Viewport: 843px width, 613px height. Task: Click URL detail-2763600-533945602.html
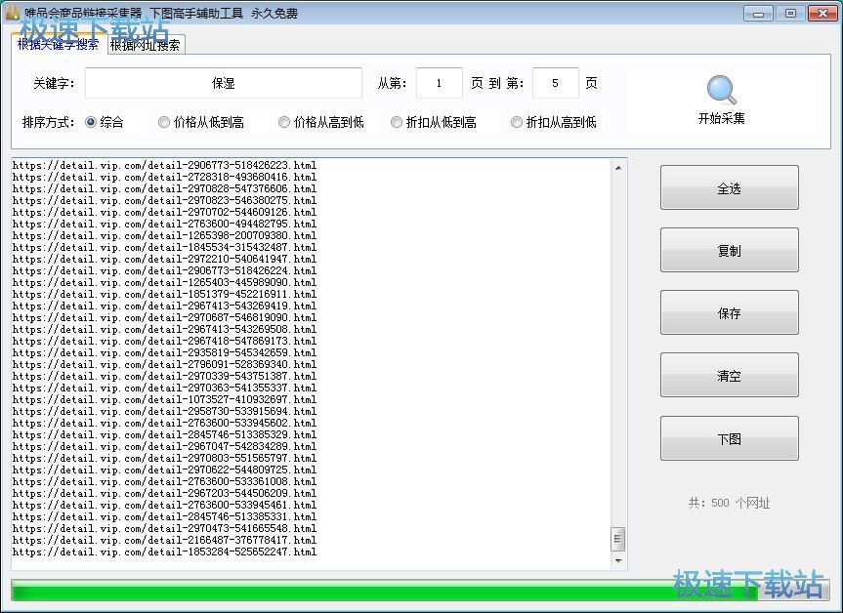[164, 423]
